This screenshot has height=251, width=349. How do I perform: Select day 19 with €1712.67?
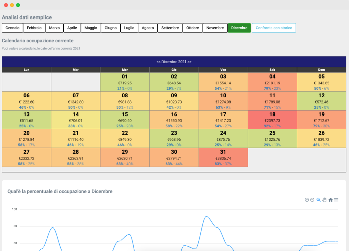pos(321,120)
